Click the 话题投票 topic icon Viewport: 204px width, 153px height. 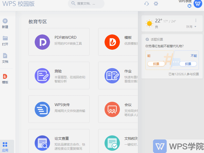pos(147,39)
